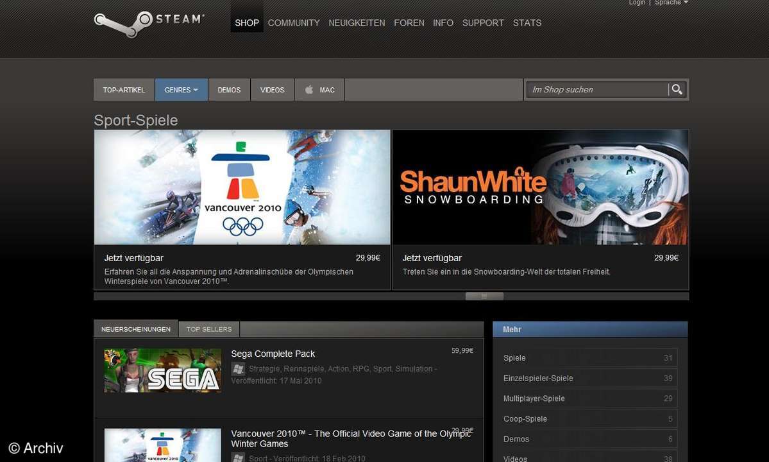
Task: Click the featured carousel scrollbar handle
Action: (484, 296)
